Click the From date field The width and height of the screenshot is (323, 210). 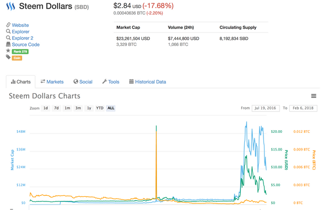click(x=265, y=108)
